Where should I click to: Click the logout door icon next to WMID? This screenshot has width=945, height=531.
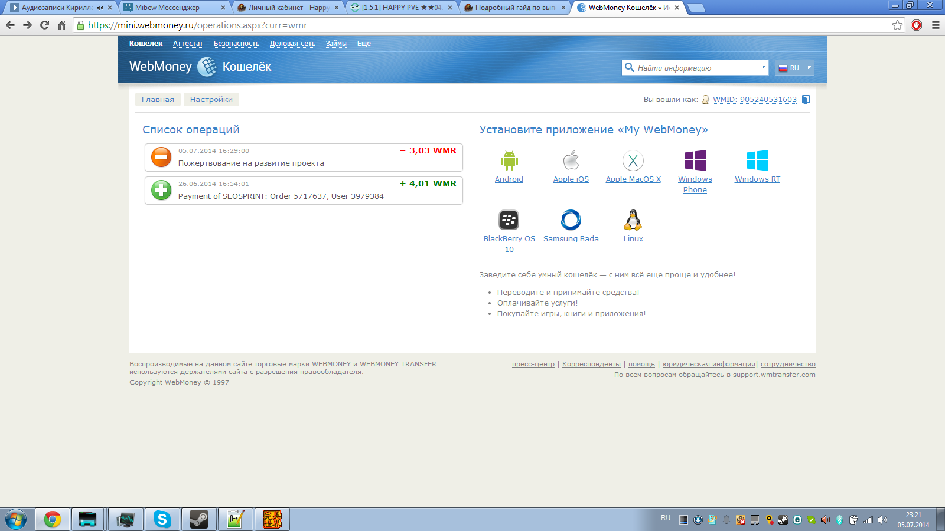806,100
